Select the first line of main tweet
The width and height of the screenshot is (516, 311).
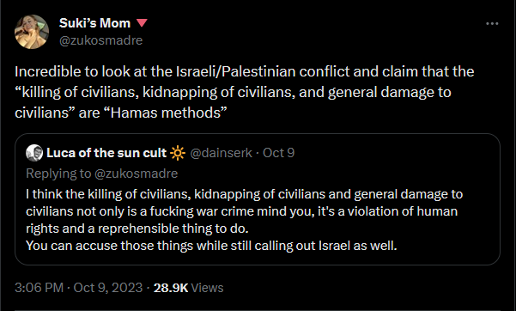tap(244, 71)
